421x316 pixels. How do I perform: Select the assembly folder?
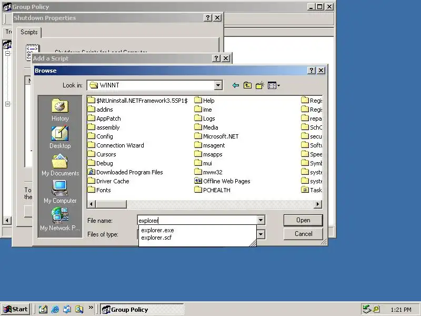pos(104,127)
